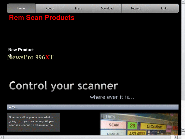Open the Home tab in navigation bar
Viewport: 185px width, 139px height.
pos(21,8)
